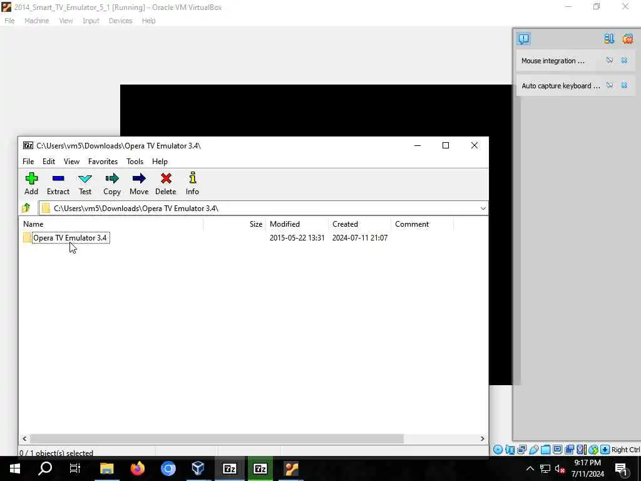Open VirtualBox window's File menu
The width and height of the screenshot is (641, 481).
tap(9, 21)
